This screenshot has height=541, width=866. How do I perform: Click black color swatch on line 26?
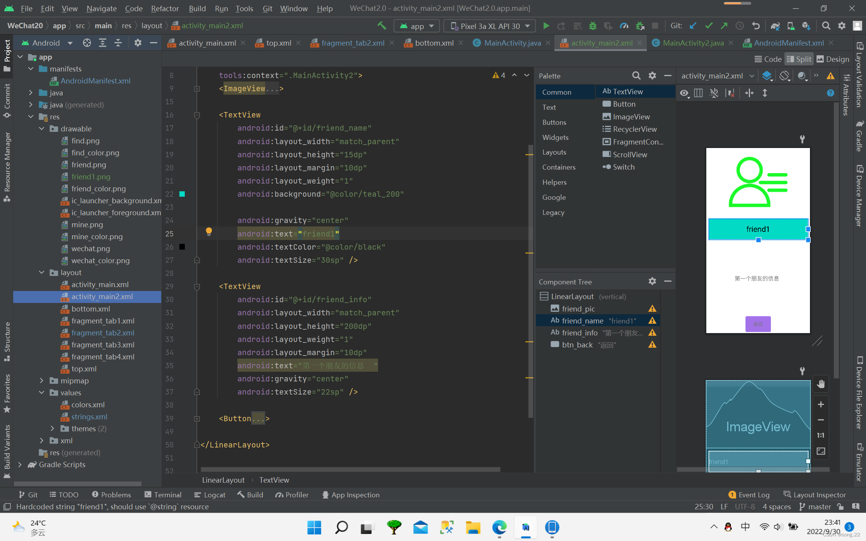pyautogui.click(x=182, y=247)
